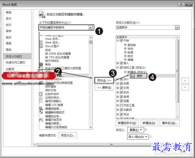Toggle the 我的工具 (自定义) checkbox
Viewport: 195px width, 158px height.
tap(121, 68)
